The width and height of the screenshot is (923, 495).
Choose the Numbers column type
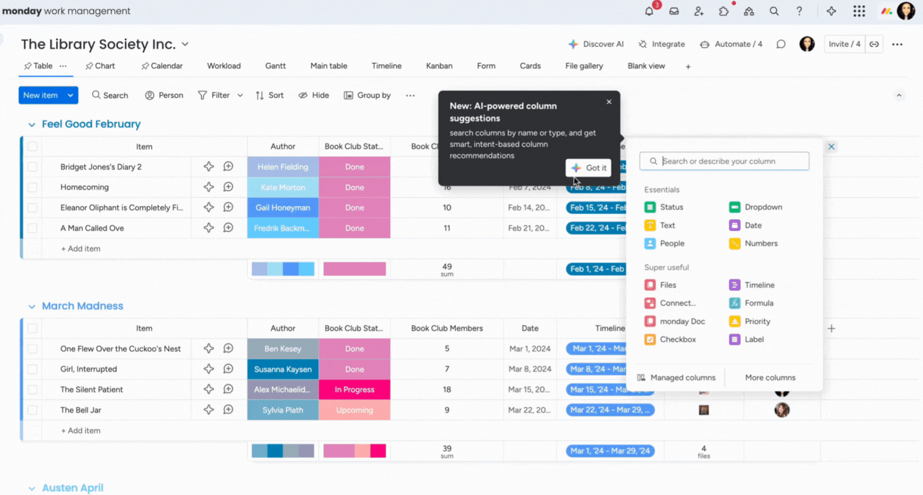[753, 244]
